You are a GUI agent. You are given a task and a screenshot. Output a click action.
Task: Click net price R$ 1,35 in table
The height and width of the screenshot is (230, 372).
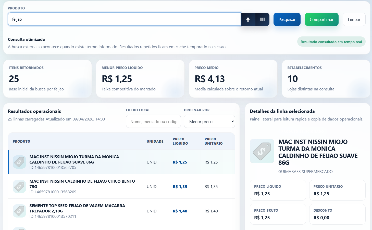point(180,187)
